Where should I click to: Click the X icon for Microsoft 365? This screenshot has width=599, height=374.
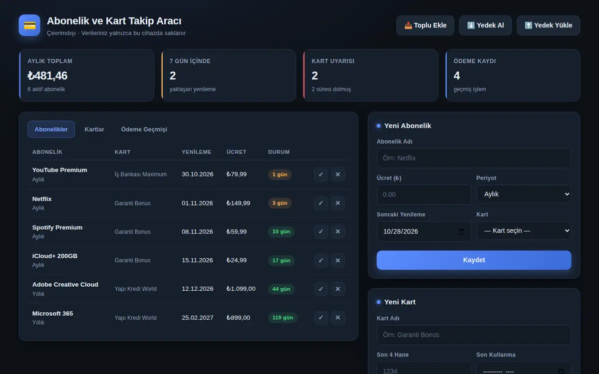(338, 318)
